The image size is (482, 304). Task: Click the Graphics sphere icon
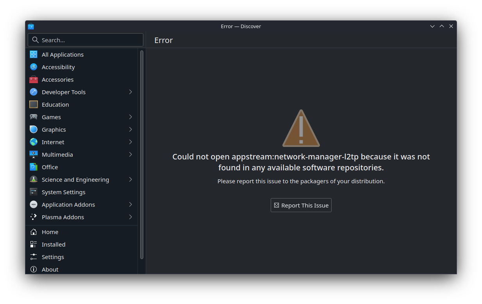coord(34,129)
